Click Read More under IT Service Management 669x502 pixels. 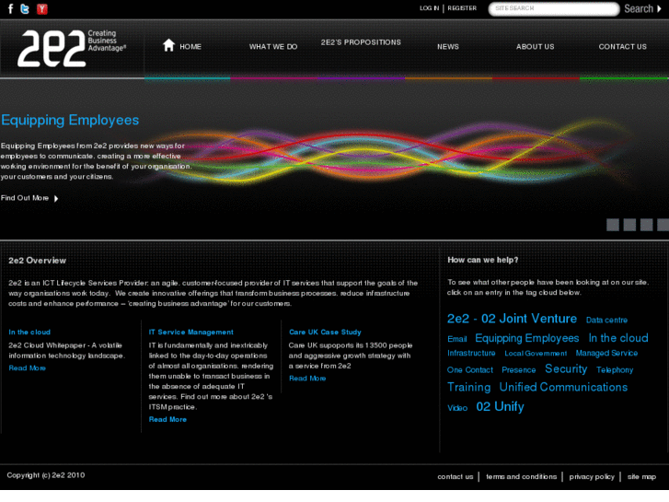point(167,419)
